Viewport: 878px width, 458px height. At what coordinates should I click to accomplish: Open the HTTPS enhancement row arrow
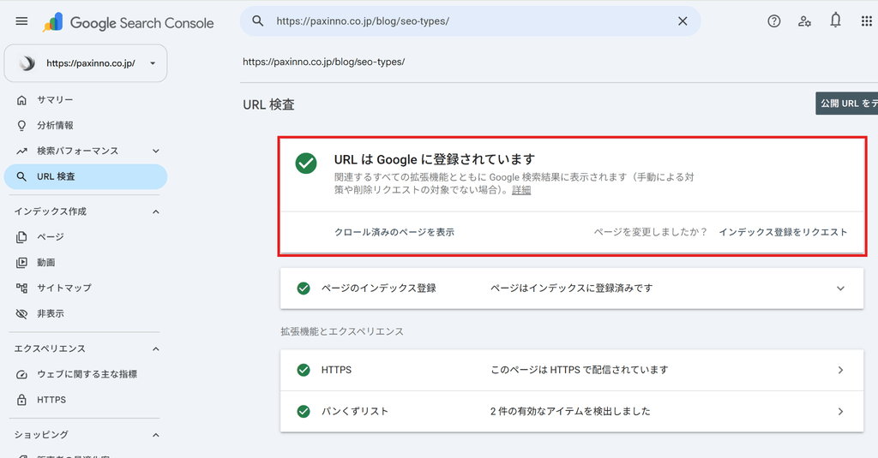(x=840, y=370)
